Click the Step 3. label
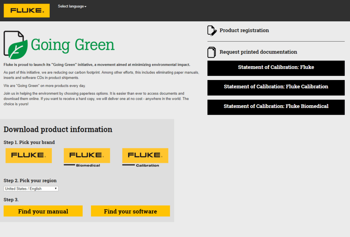Image resolution: width=350 pixels, height=237 pixels. pos(11,200)
